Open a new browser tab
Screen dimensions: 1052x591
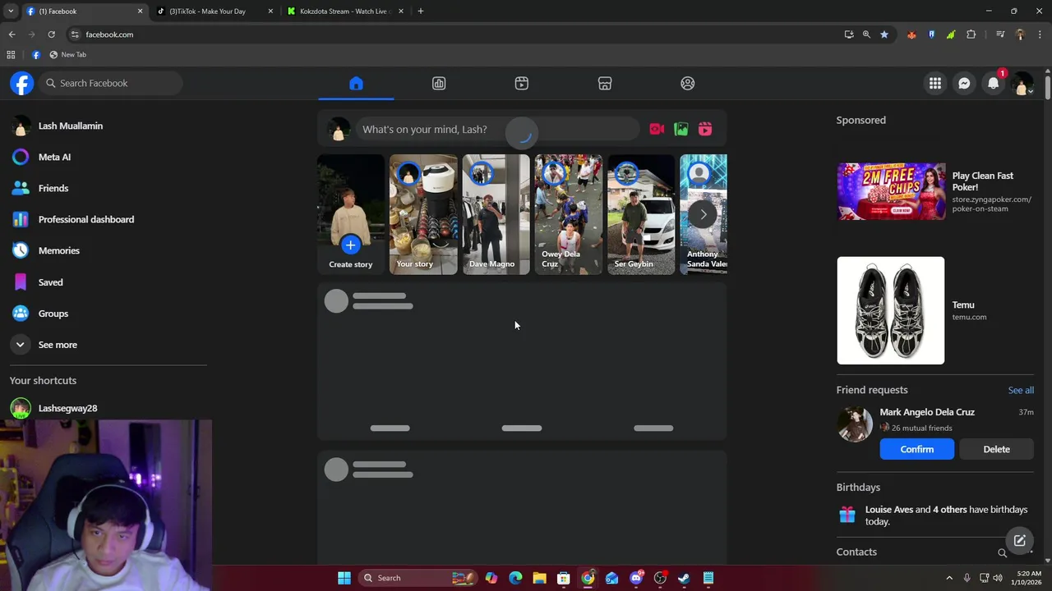coord(421,11)
